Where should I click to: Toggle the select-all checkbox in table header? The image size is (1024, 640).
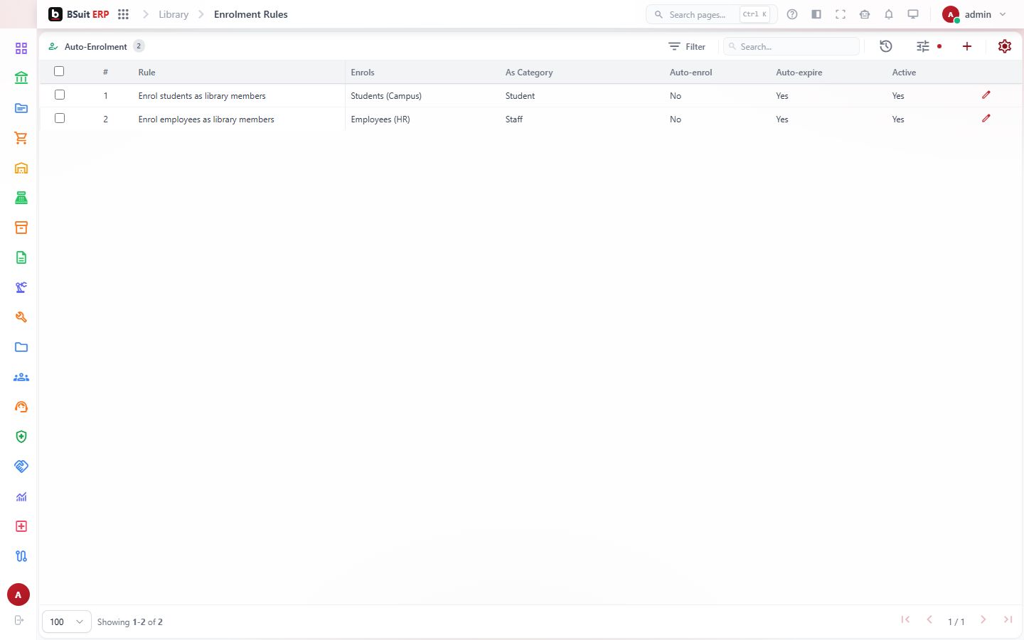click(x=59, y=71)
